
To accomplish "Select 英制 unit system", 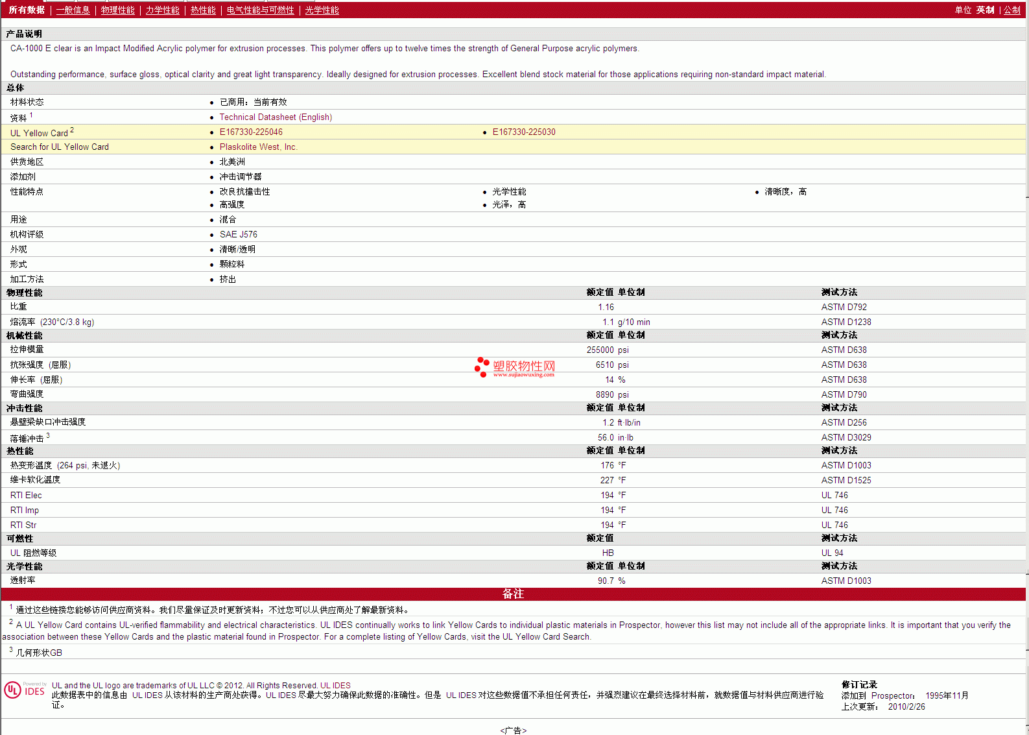I will point(986,10).
